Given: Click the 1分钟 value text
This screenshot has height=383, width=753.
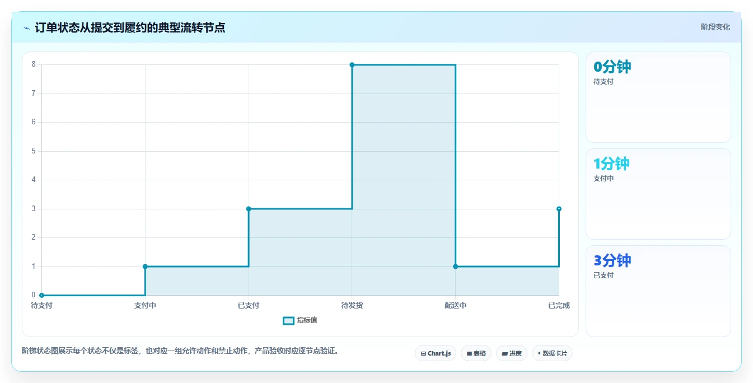Looking at the screenshot, I should [x=611, y=164].
